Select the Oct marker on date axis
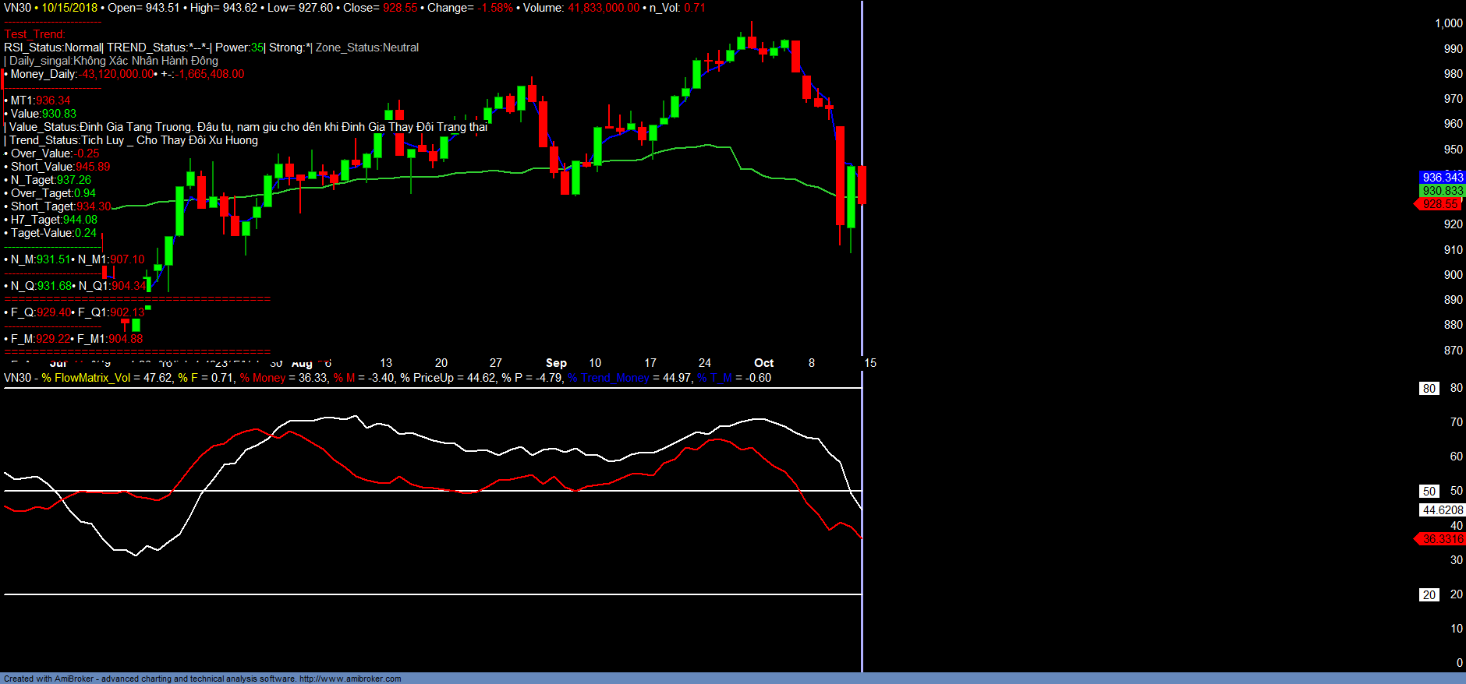 point(763,363)
